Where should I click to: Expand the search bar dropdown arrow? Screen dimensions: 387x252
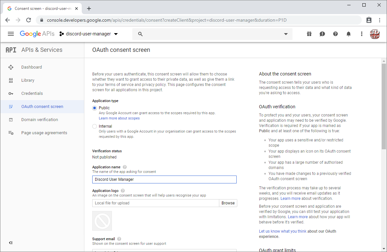pos(286,34)
